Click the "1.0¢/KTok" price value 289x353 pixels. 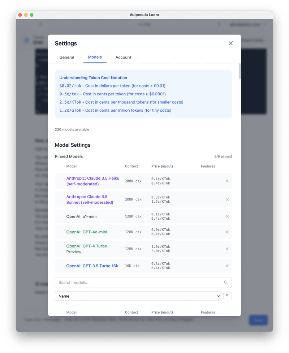coord(161,246)
